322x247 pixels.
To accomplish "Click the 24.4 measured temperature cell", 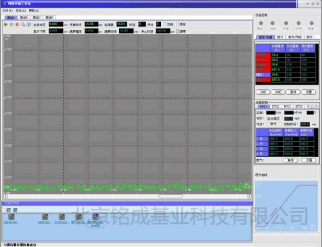I will click(x=278, y=55).
